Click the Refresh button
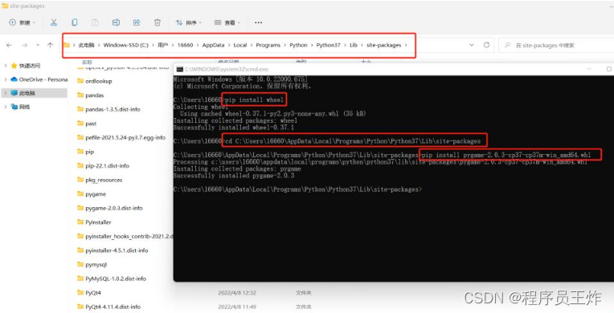The width and height of the screenshot is (614, 313). click(x=486, y=46)
